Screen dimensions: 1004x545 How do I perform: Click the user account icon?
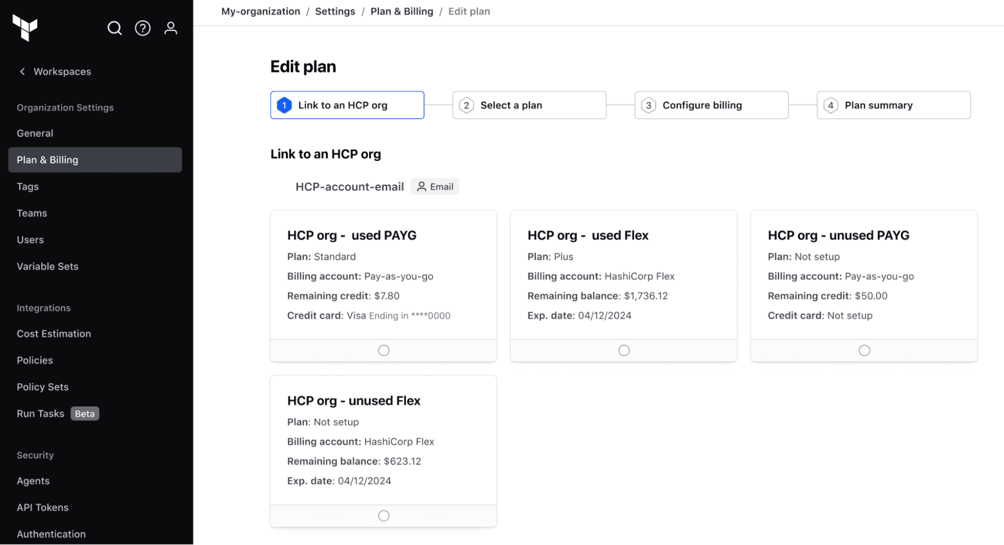coord(171,28)
